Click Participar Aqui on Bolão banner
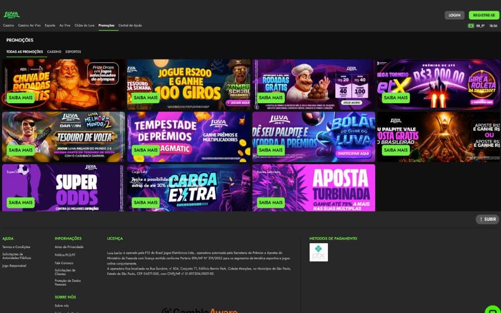This screenshot has width=501, height=313. pyautogui.click(x=353, y=154)
